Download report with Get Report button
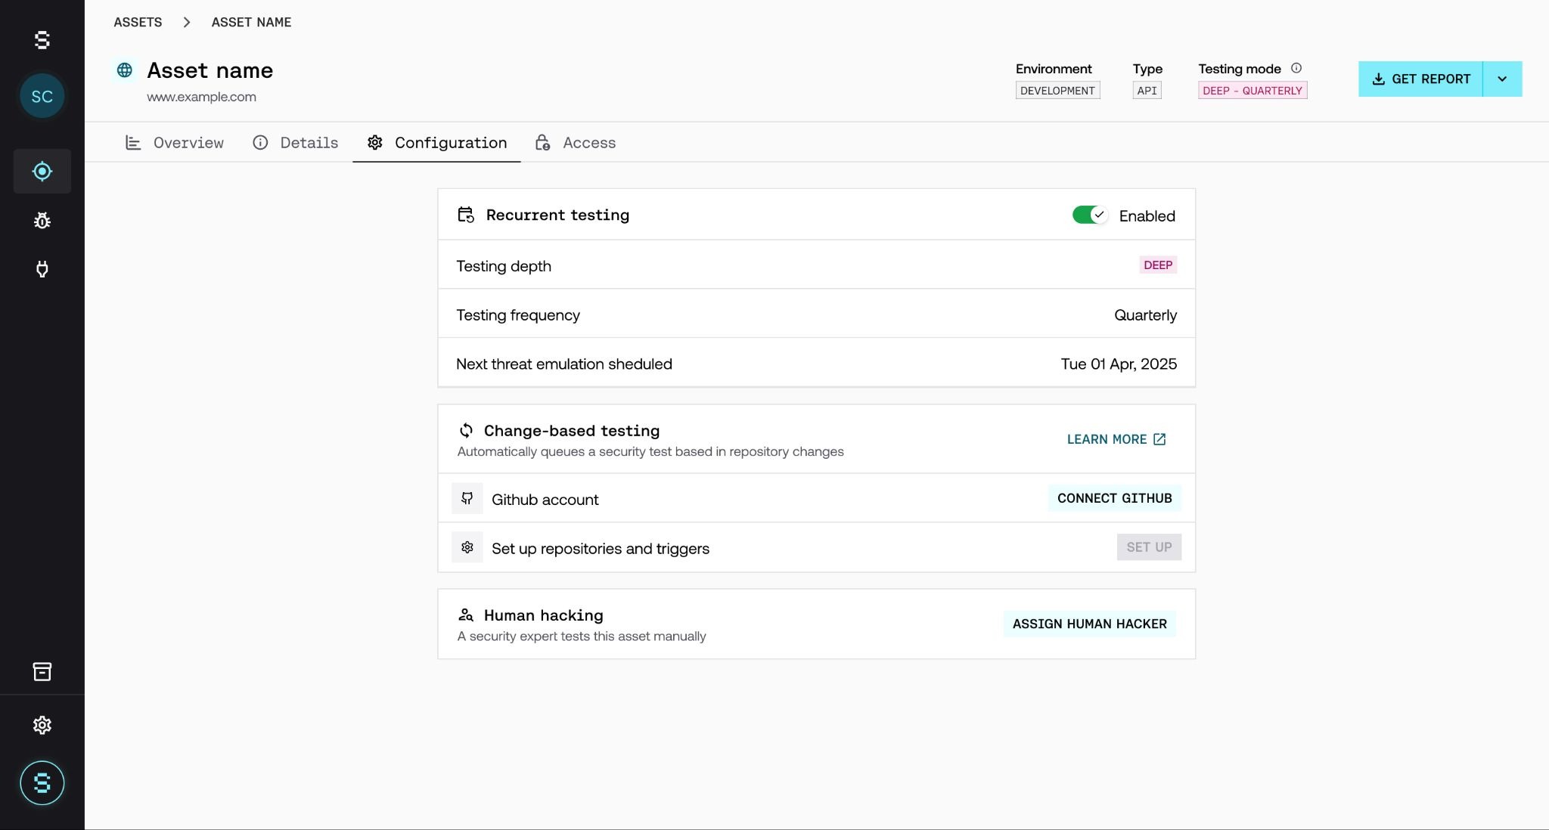The width and height of the screenshot is (1549, 830). tap(1420, 79)
